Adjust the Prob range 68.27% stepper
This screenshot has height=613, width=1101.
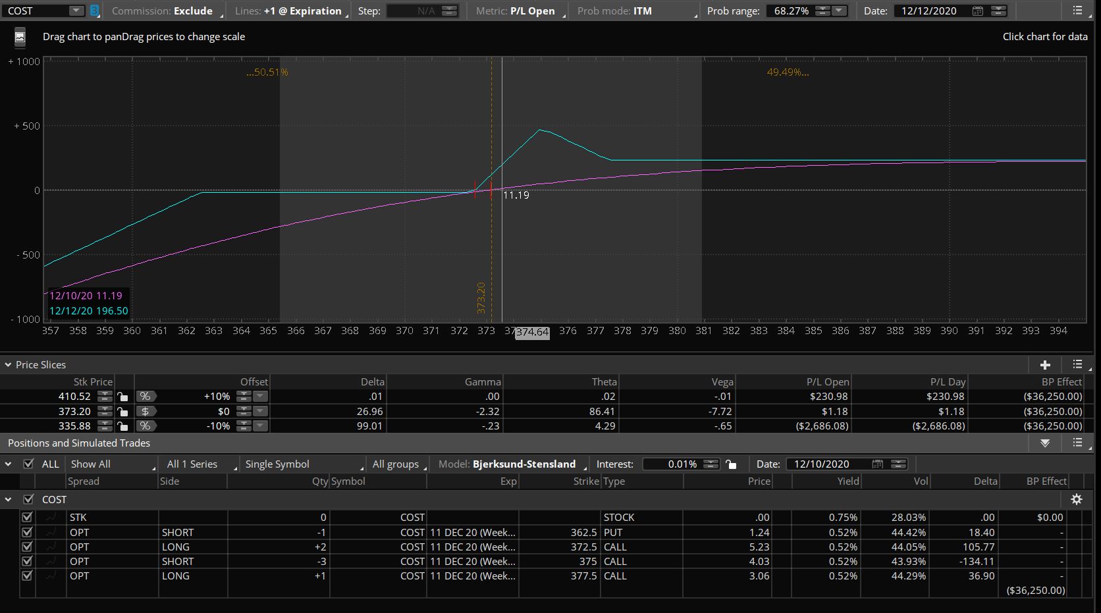[x=822, y=11]
